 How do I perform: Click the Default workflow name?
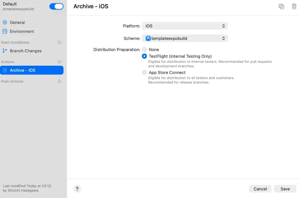10,4
